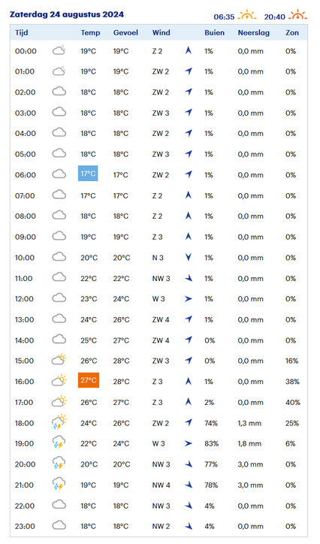Click the cloud icon in the 07:00 row
This screenshot has width=320, height=544.
pos(59,195)
